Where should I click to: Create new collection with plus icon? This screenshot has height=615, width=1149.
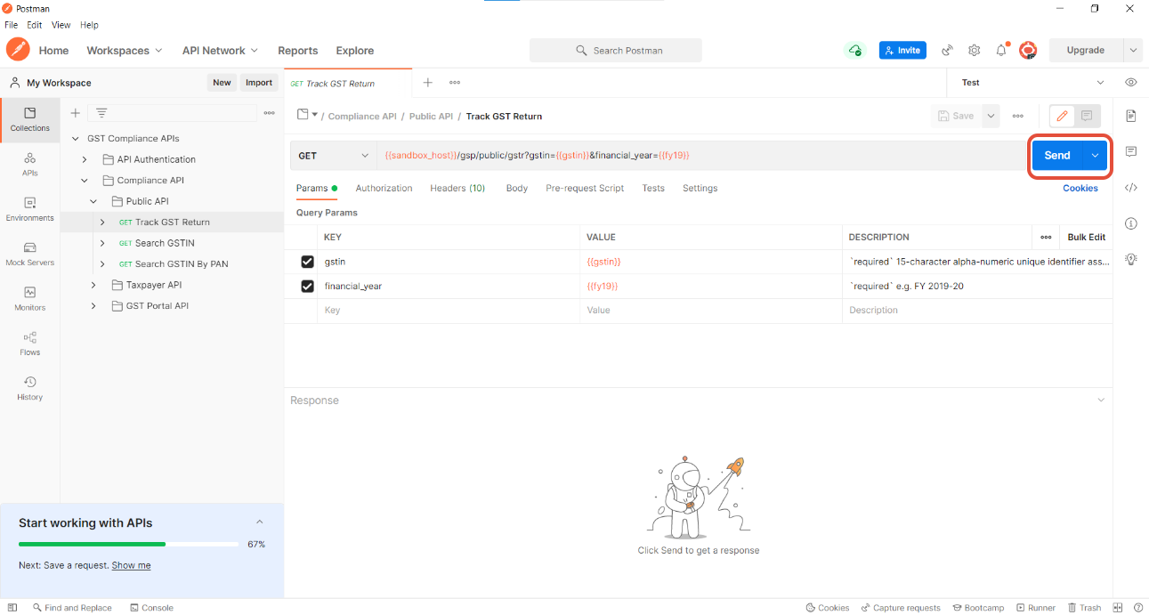click(x=76, y=113)
